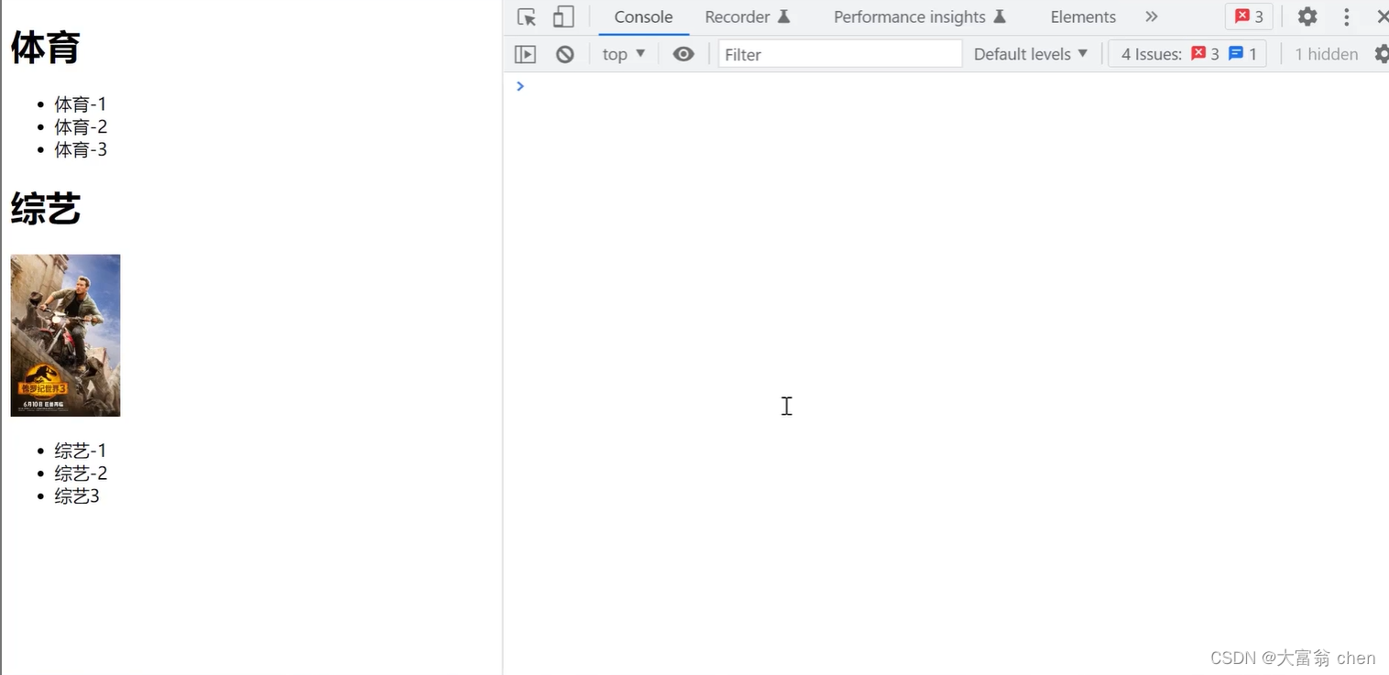This screenshot has width=1389, height=675.
Task: Open the DevTools three-dot customize menu
Action: [1346, 16]
